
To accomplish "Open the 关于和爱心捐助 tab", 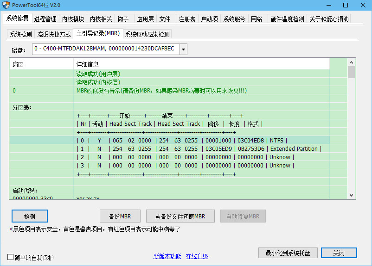I will 329,19.
